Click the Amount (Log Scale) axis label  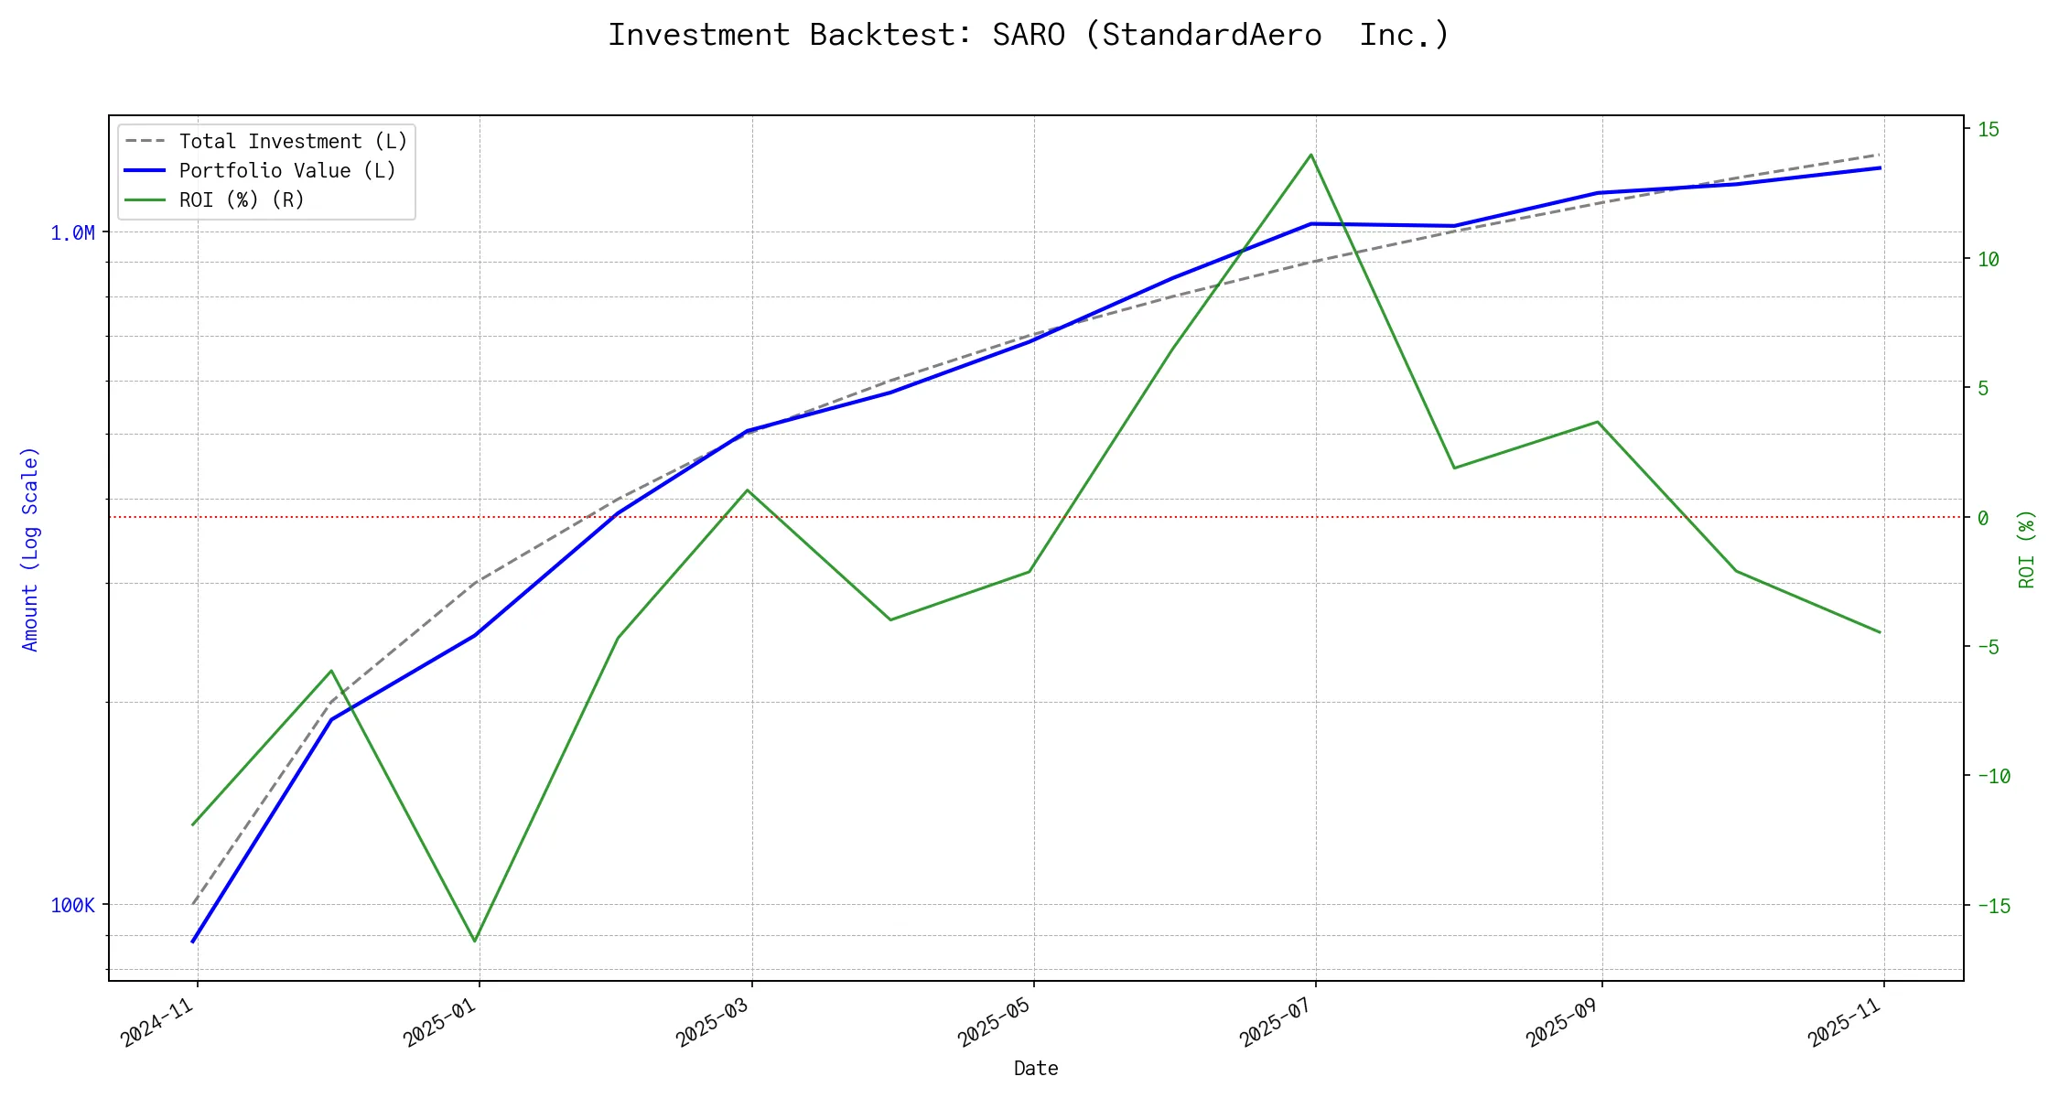point(30,549)
